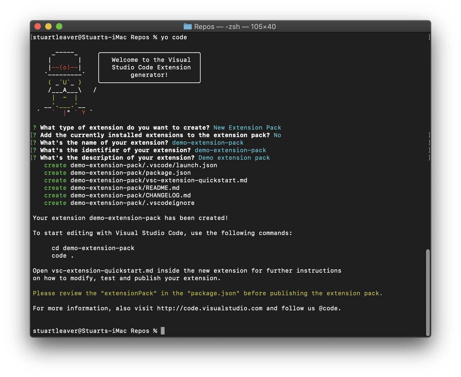
Task: Click the Welcome generator banner box
Action: (x=150, y=67)
